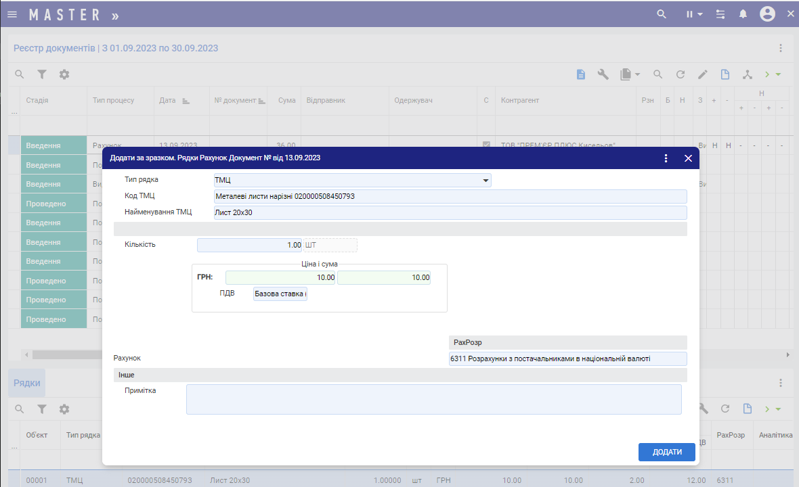Close the Додати за зразком dialog
This screenshot has width=799, height=487.
tap(688, 158)
